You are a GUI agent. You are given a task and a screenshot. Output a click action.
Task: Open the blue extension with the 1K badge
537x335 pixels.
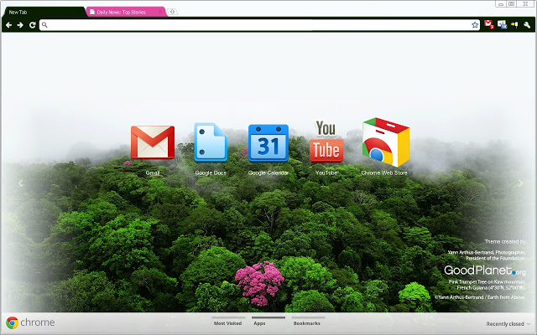pos(502,24)
